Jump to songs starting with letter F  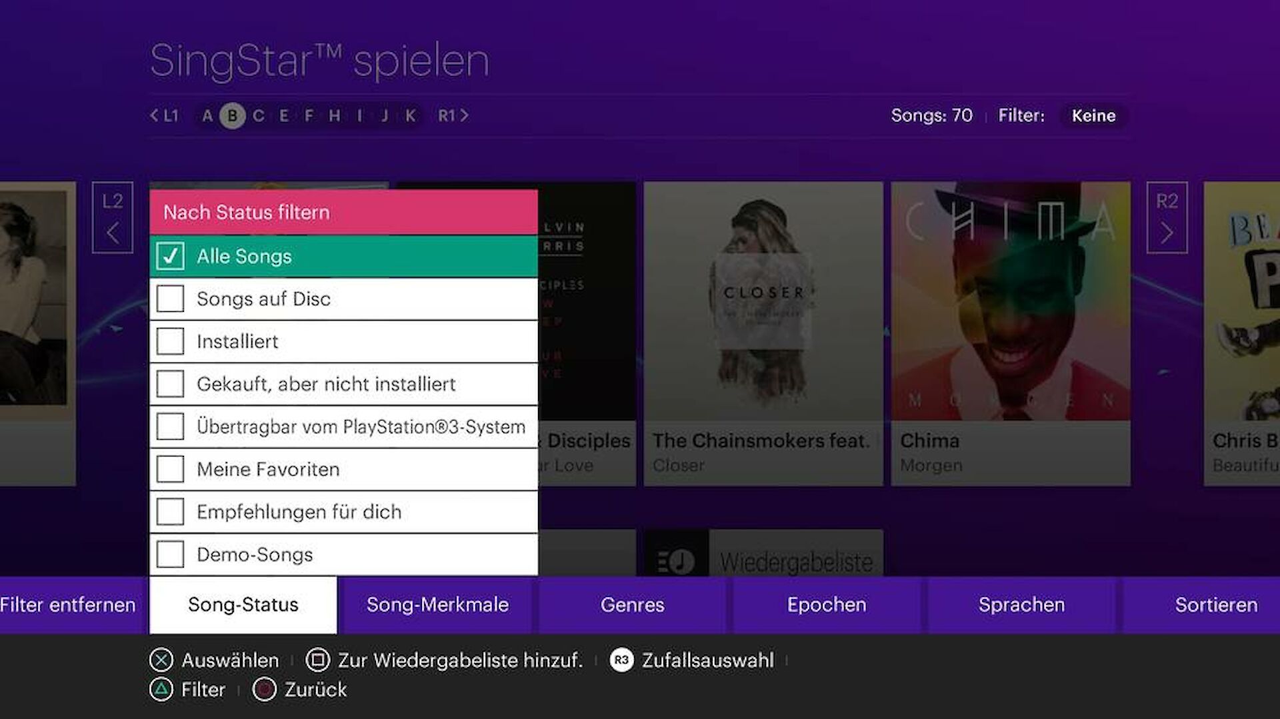click(309, 115)
